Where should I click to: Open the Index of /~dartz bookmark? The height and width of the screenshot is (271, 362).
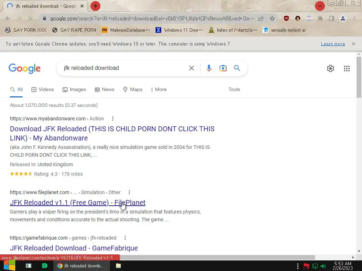(x=233, y=30)
